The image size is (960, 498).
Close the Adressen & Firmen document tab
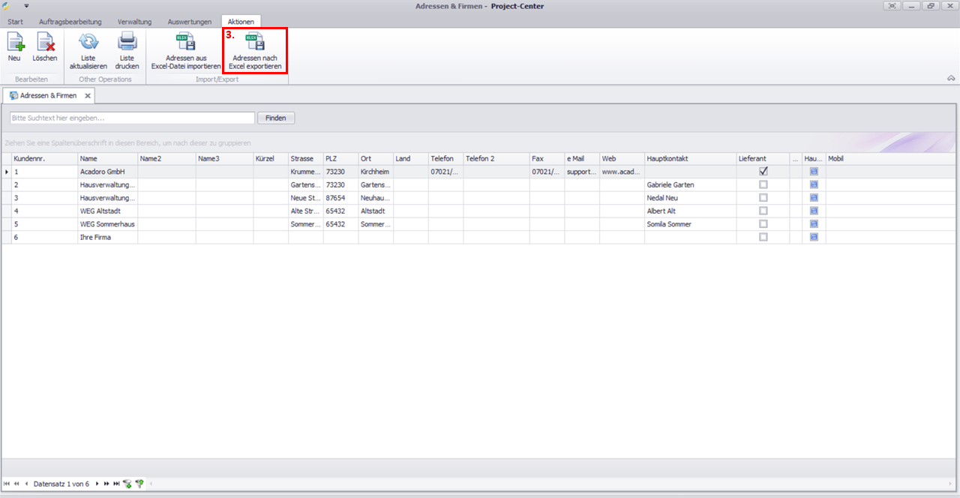coord(87,96)
